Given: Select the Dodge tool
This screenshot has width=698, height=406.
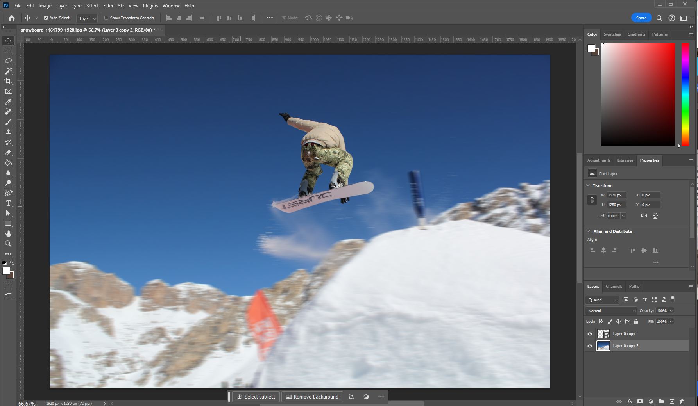Looking at the screenshot, I should coord(8,183).
